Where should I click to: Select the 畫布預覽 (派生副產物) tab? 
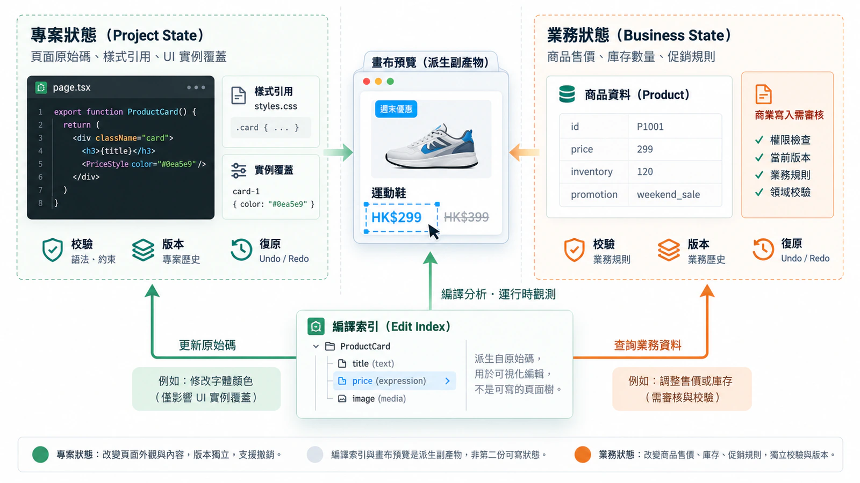pos(431,62)
